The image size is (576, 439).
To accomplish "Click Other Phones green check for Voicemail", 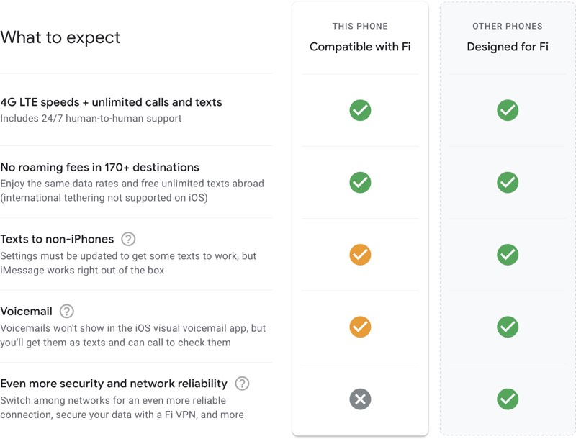I will pyautogui.click(x=508, y=327).
